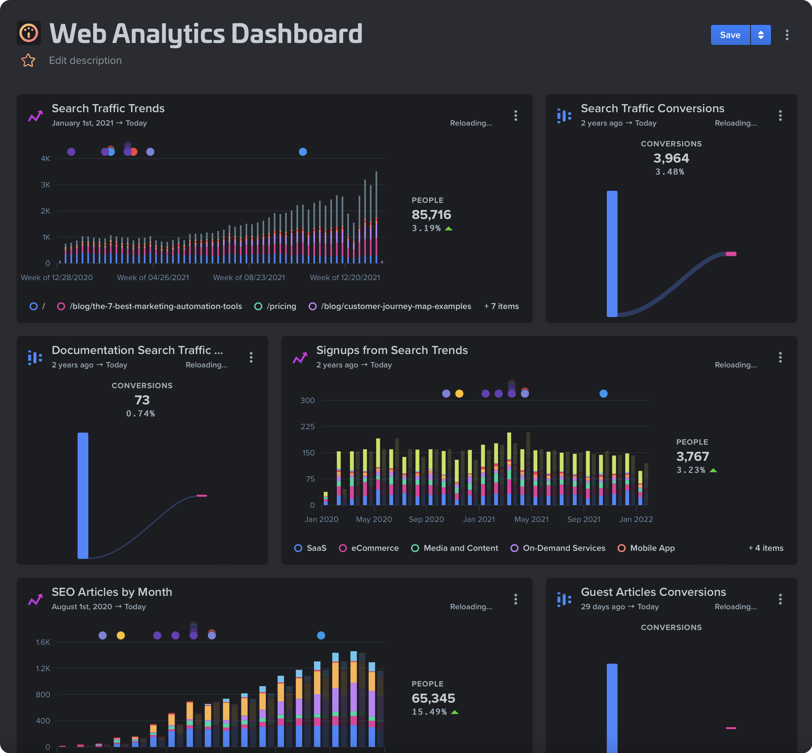The height and width of the screenshot is (753, 812).
Task: Open Guest Articles Conversions card title
Action: [653, 592]
